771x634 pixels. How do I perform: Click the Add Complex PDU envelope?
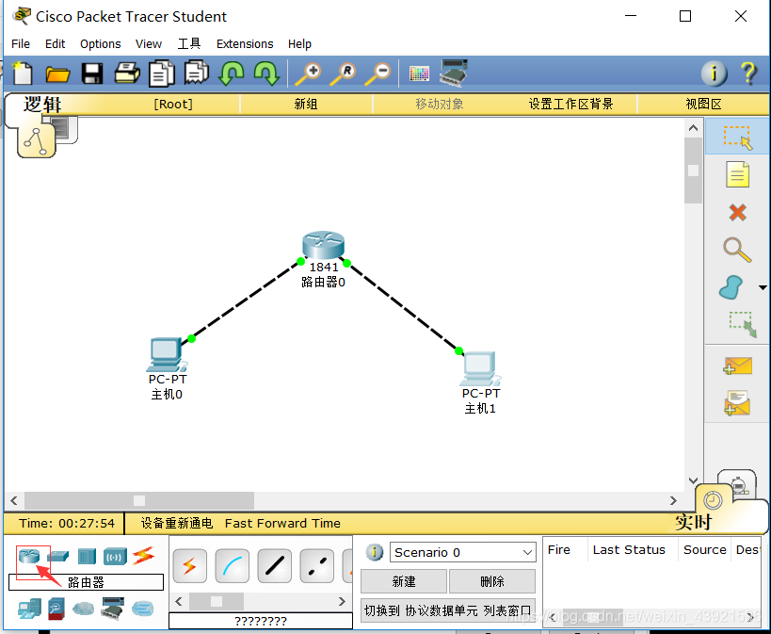pyautogui.click(x=737, y=402)
